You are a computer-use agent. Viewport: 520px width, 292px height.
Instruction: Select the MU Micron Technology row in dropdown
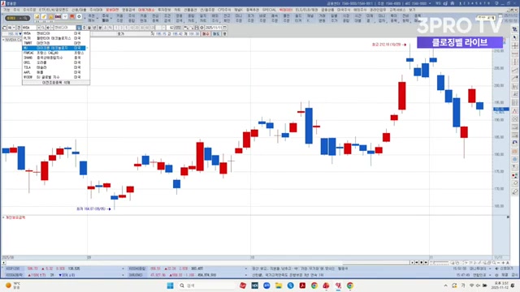pyautogui.click(x=54, y=48)
